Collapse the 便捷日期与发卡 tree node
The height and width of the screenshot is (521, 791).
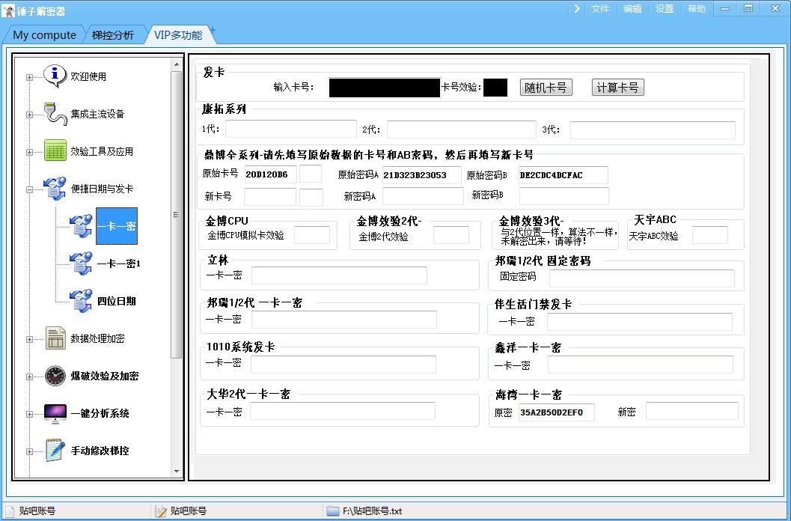coord(29,190)
